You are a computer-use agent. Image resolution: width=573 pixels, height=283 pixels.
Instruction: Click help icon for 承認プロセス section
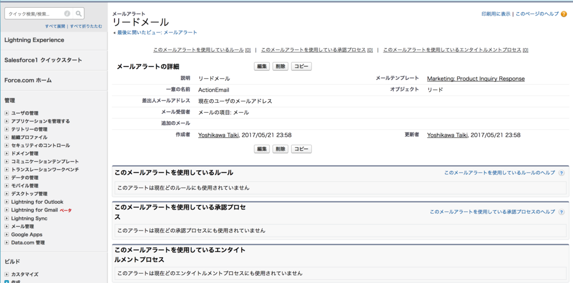click(562, 212)
